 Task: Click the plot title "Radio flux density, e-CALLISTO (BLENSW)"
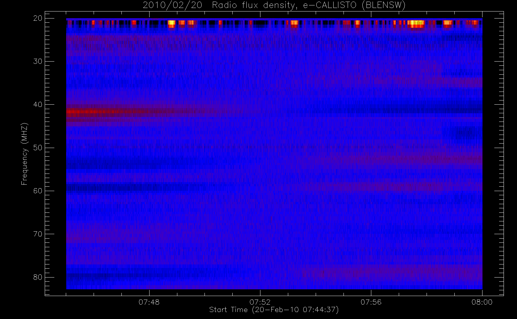coord(309,5)
